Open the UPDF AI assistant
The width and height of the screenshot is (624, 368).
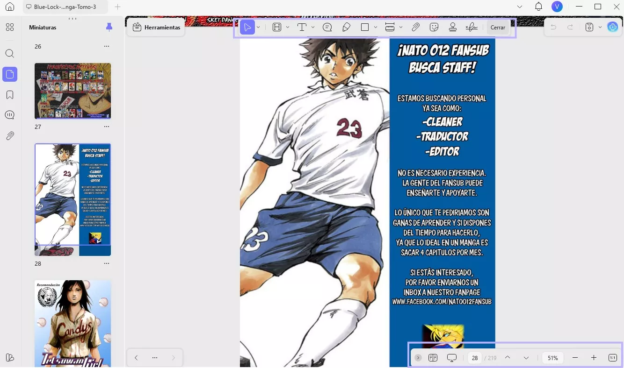(613, 27)
